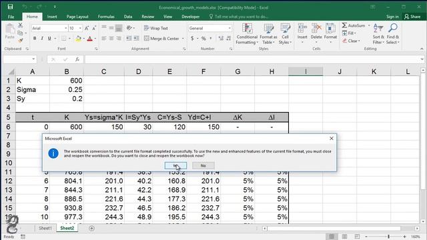This screenshot has height=240, width=427.
Task: Open the font name dropdown showing Arial
Action: [49, 28]
